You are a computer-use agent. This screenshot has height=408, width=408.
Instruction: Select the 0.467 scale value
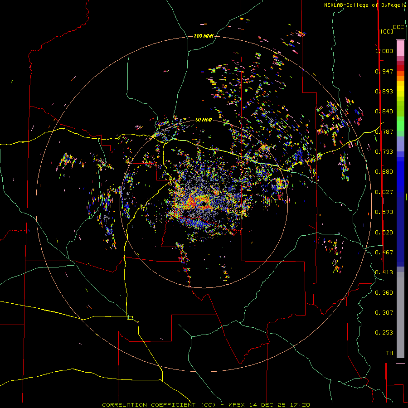coord(384,253)
